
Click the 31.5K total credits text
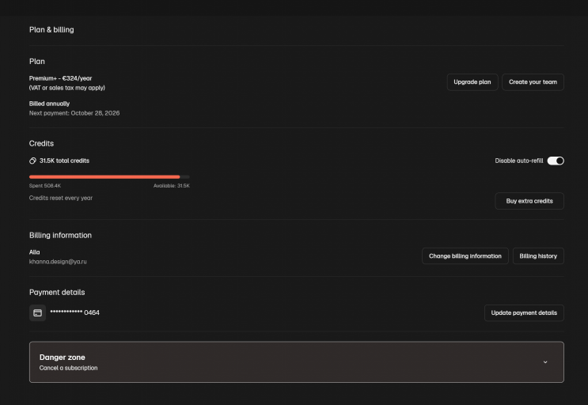coord(65,161)
